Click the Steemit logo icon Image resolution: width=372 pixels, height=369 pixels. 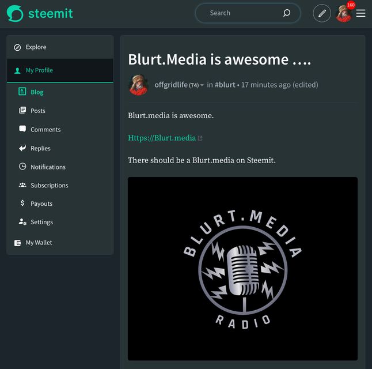tap(15, 13)
